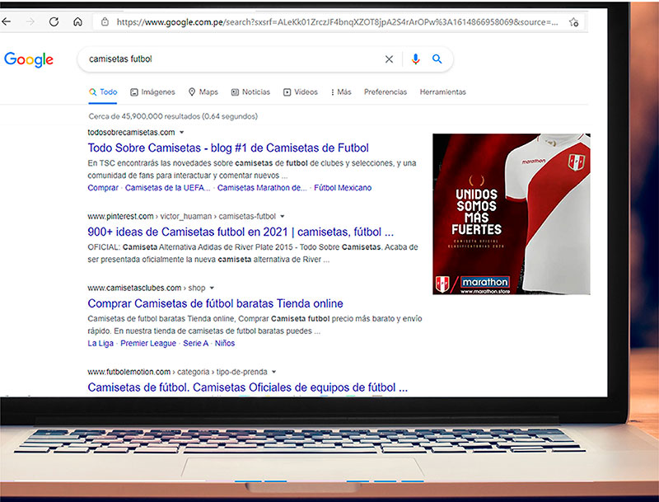This screenshot has height=502, width=659.
Task: Open the La Liga sitelink
Action: 100,344
